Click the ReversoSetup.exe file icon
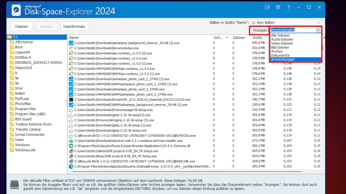Viewport: 346px width, 194px height. 71,48
